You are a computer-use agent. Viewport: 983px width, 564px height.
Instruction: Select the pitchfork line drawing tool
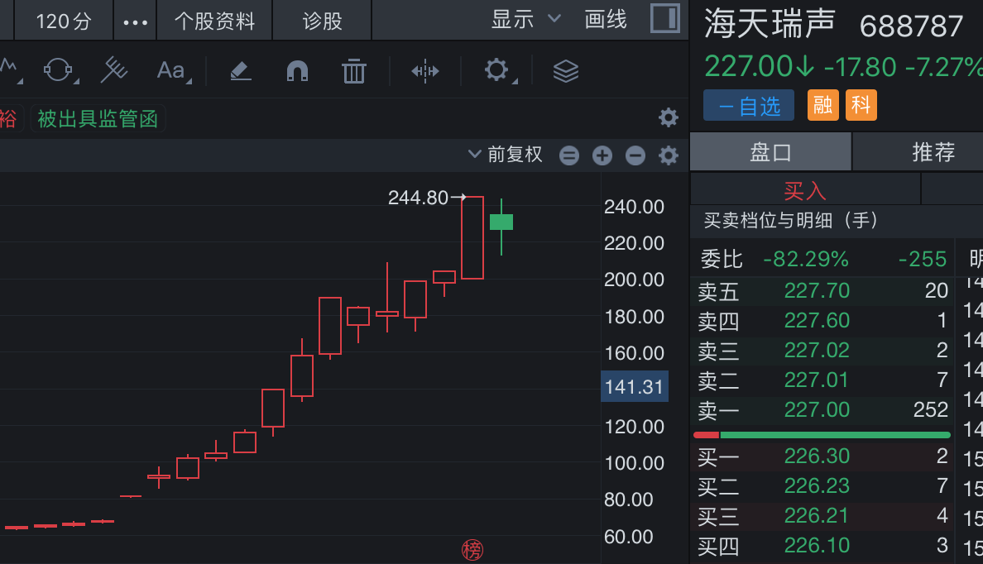(x=114, y=71)
